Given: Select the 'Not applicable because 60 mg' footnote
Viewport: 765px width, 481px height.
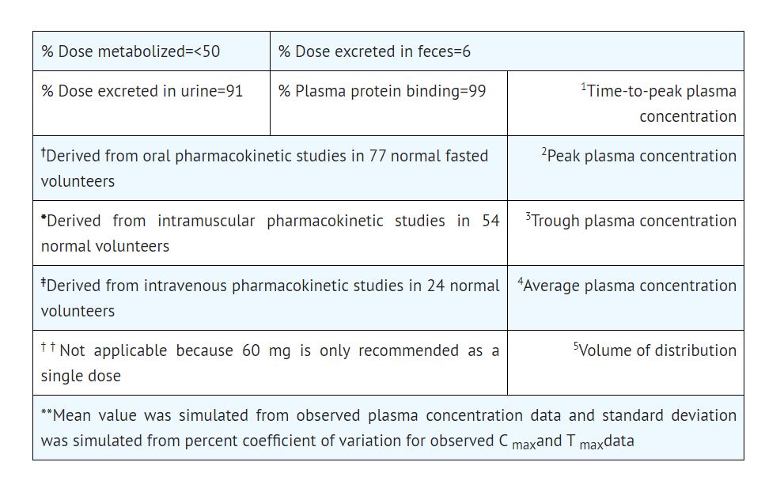Looking at the screenshot, I should tap(270, 363).
